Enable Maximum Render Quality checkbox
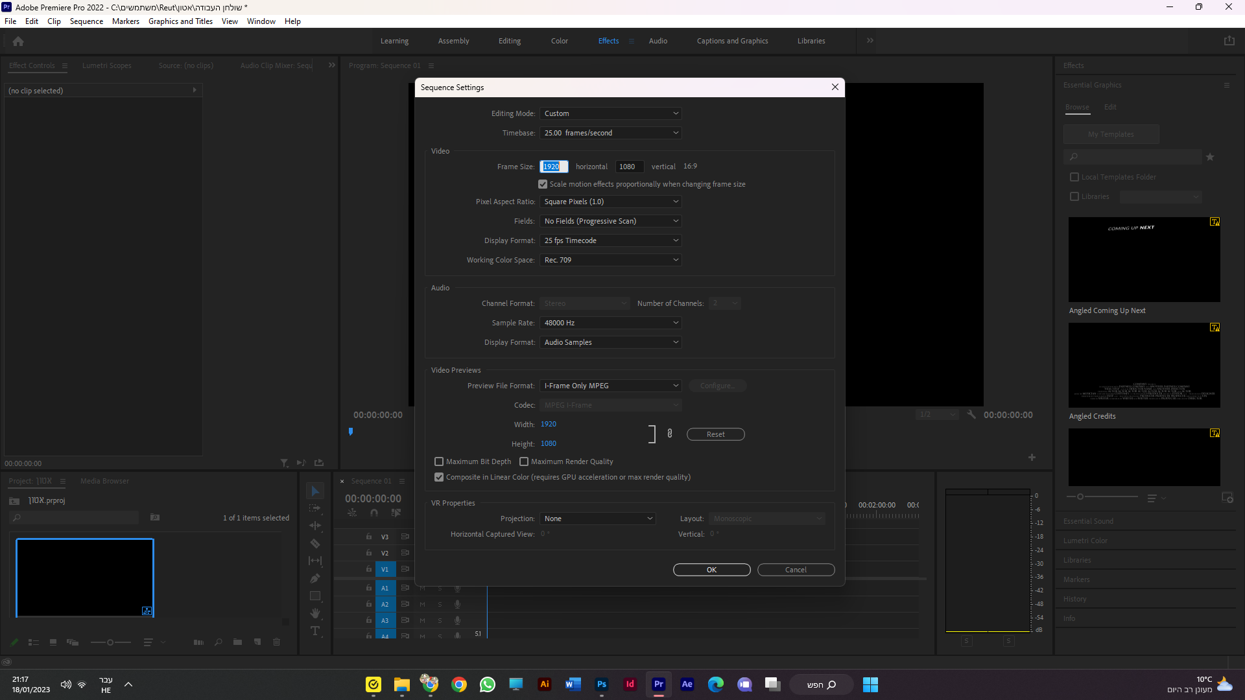The width and height of the screenshot is (1245, 700). click(x=524, y=461)
